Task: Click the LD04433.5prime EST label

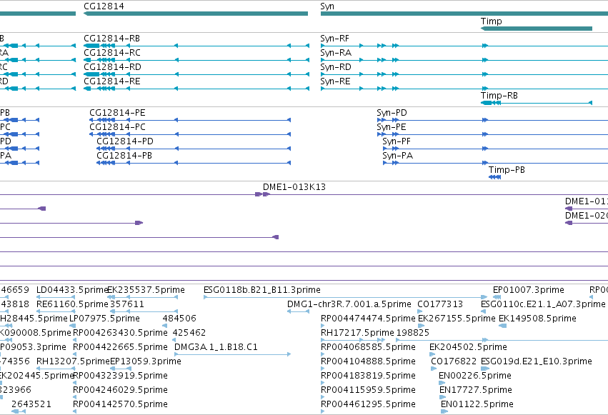Action: pos(72,290)
